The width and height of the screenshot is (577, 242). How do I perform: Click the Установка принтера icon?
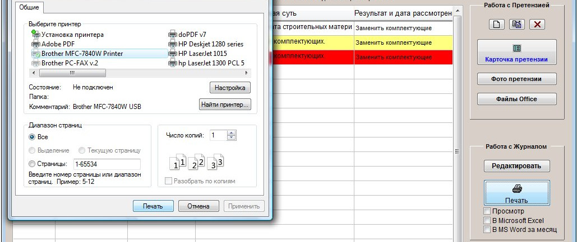[36, 35]
